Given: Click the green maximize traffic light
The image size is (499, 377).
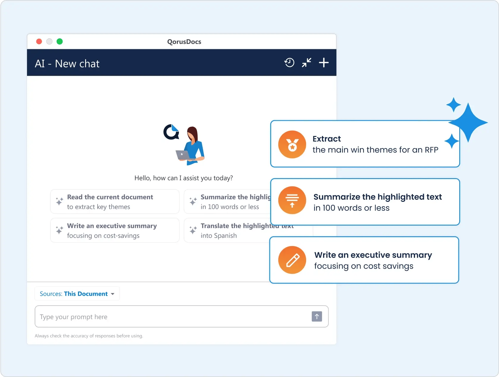Looking at the screenshot, I should pyautogui.click(x=60, y=42).
